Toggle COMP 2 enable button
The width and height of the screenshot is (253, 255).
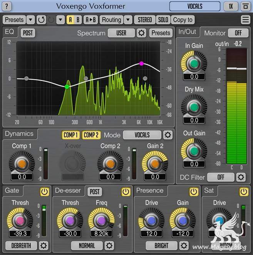click(x=91, y=135)
